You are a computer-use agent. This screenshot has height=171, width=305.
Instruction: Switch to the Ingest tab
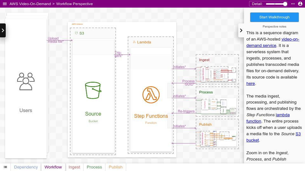[74, 167]
